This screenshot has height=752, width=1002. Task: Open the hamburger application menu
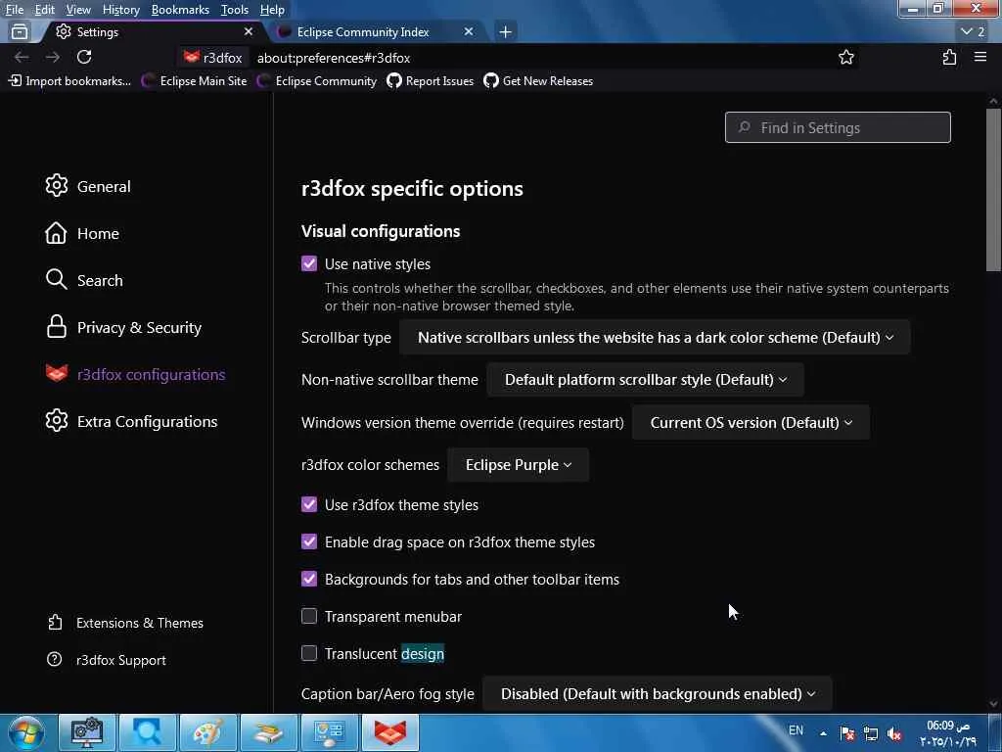(x=980, y=57)
